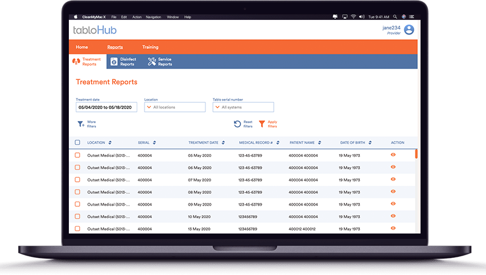486x275 pixels.
Task: Check the 13 May 2020 row checkbox
Action: 77,228
